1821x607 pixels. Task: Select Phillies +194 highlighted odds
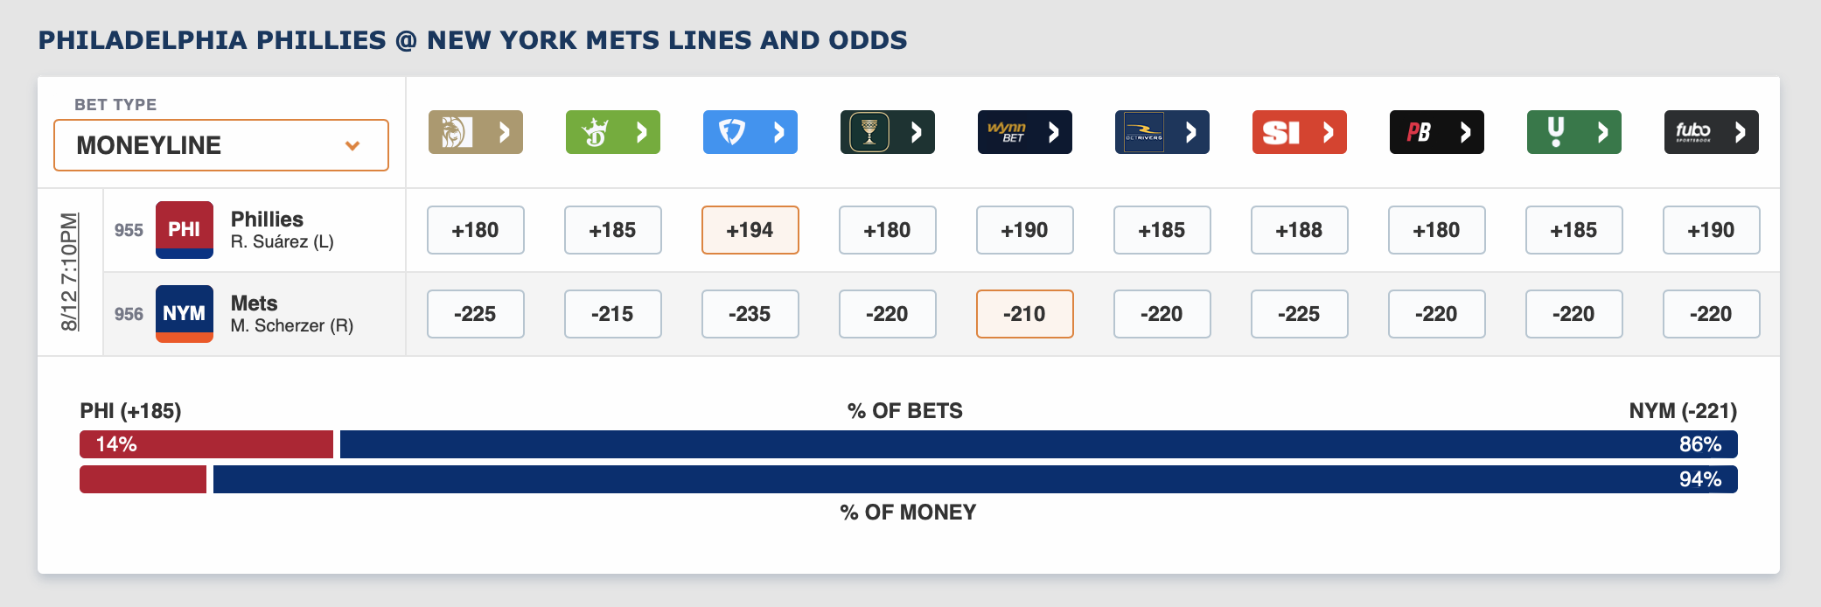(x=750, y=230)
